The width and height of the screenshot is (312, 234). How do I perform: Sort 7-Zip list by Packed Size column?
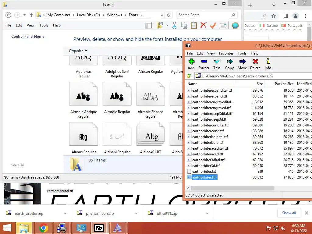point(284,84)
